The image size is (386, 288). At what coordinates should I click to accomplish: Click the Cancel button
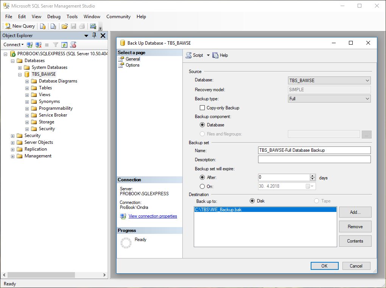[356, 266]
